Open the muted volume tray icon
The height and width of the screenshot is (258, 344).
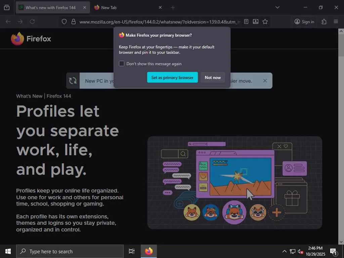300,251
